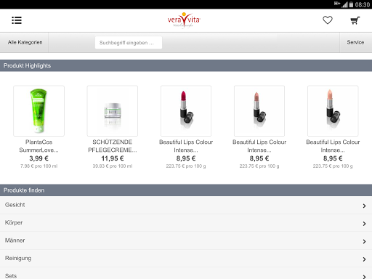Expand the Gesicht category chevron
This screenshot has height=279, width=372.
click(x=364, y=206)
